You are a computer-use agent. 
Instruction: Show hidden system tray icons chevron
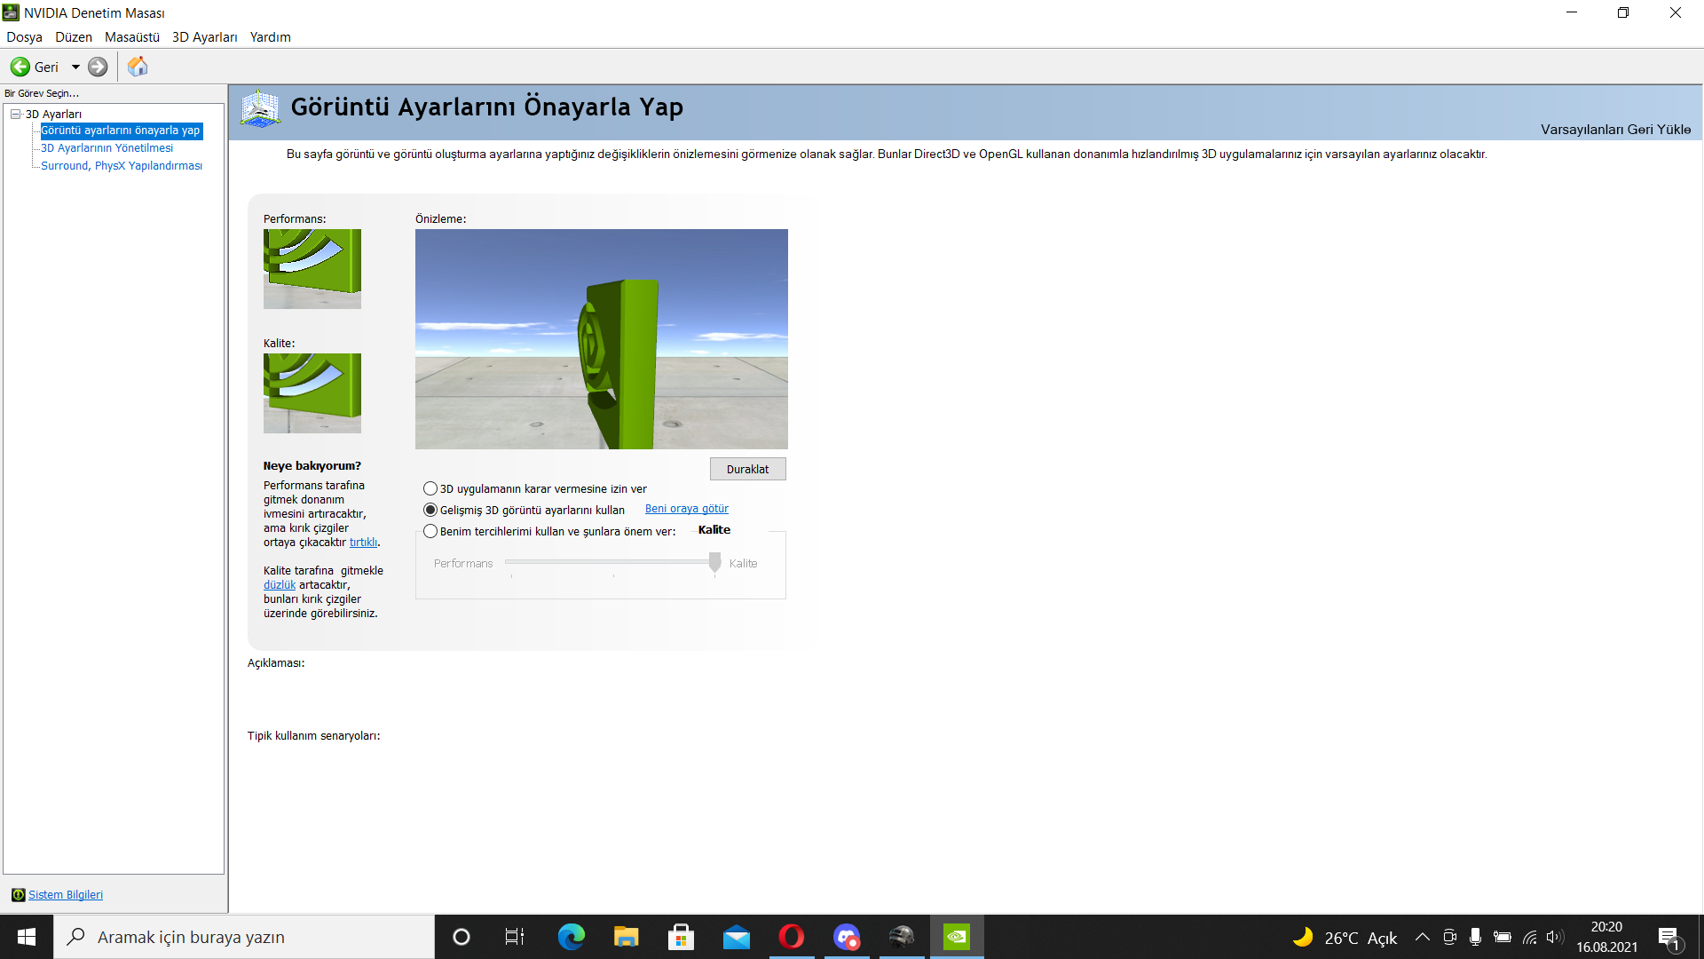1422,937
